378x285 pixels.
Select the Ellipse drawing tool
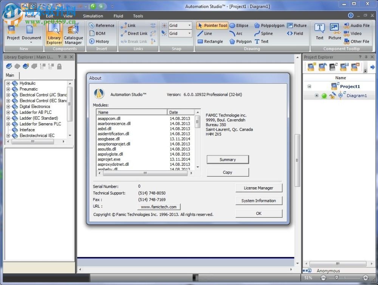point(239,25)
